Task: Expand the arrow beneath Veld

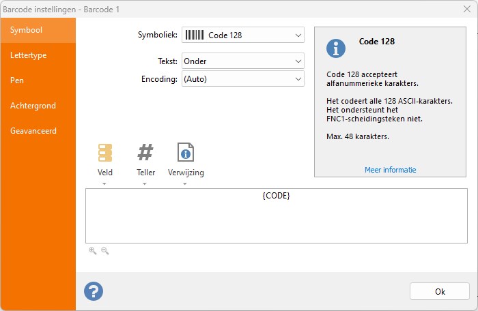Action: pyautogui.click(x=104, y=184)
